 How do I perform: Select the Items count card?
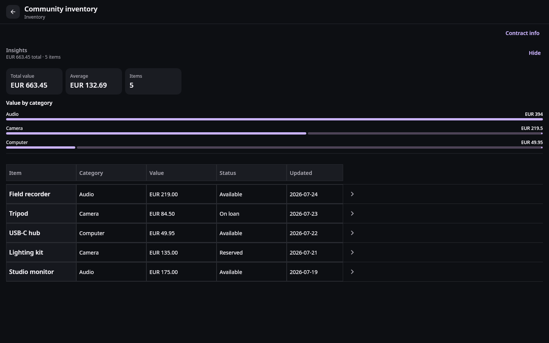pos(153,81)
